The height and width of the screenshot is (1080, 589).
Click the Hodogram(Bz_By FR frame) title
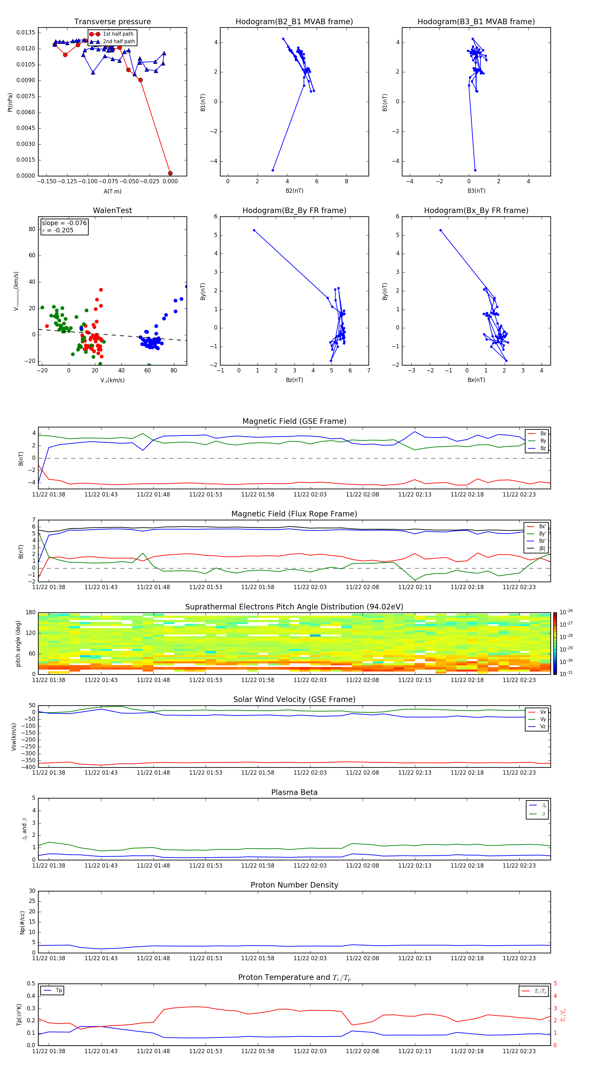pos(294,210)
